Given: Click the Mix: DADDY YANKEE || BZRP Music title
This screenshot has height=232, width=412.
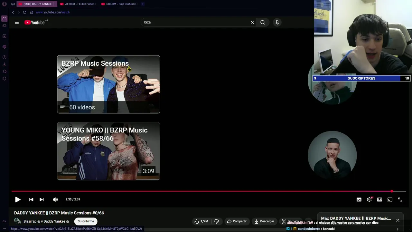Looking at the screenshot, I should [356, 218].
